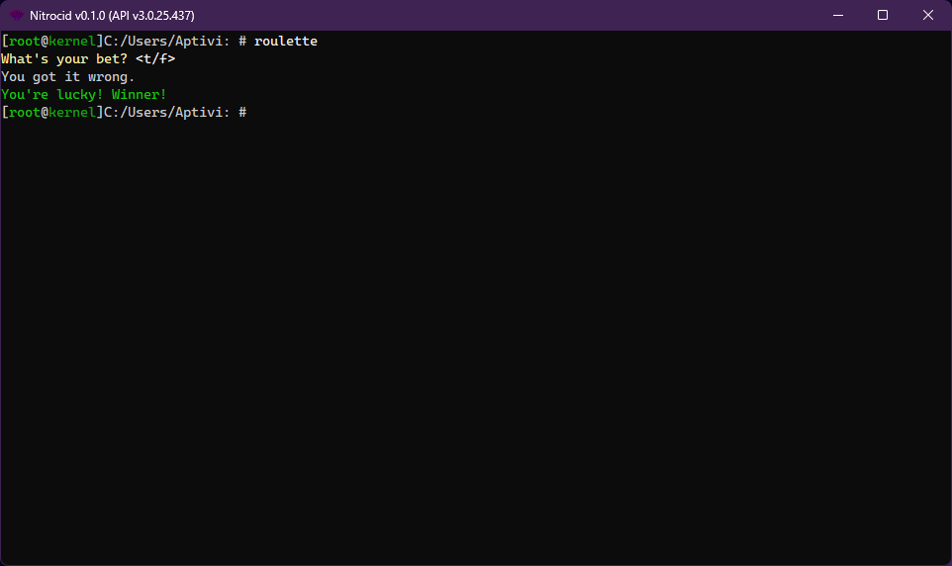952x566 pixels.
Task: Click 'kernel' in the first prompt line
Action: tap(72, 42)
